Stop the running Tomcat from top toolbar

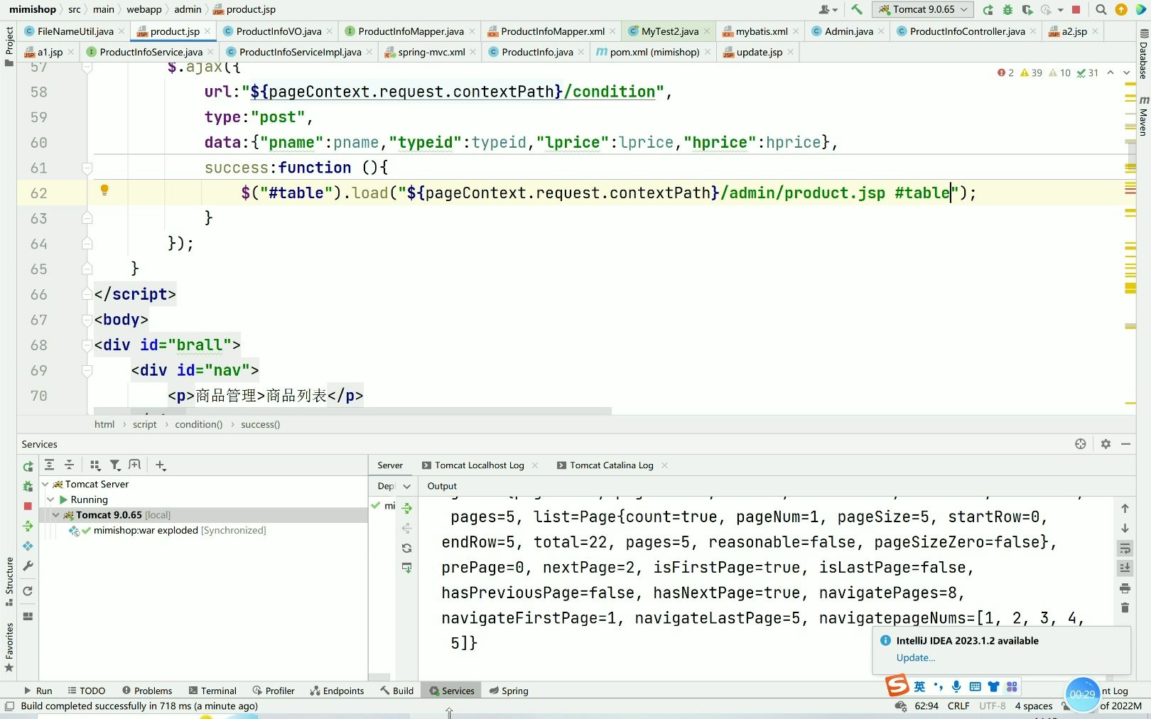[x=1076, y=9]
